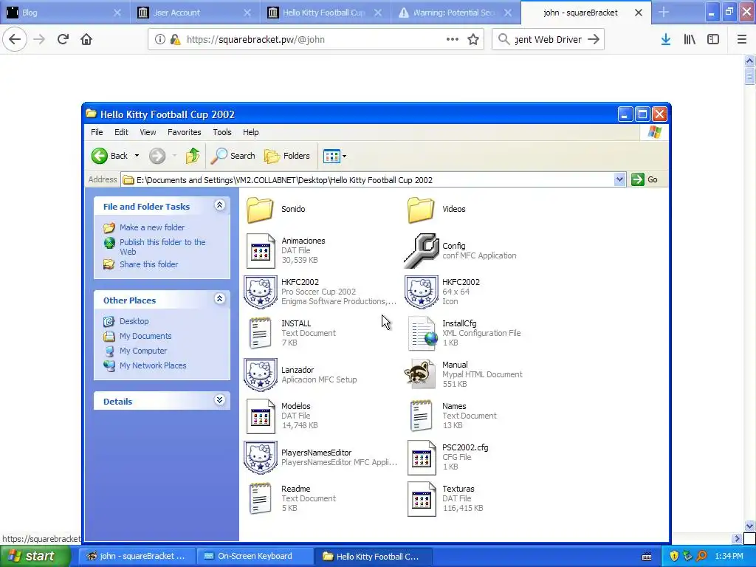Click Publish this folder to the Web
Screen dimensions: 756x567
pos(162,247)
